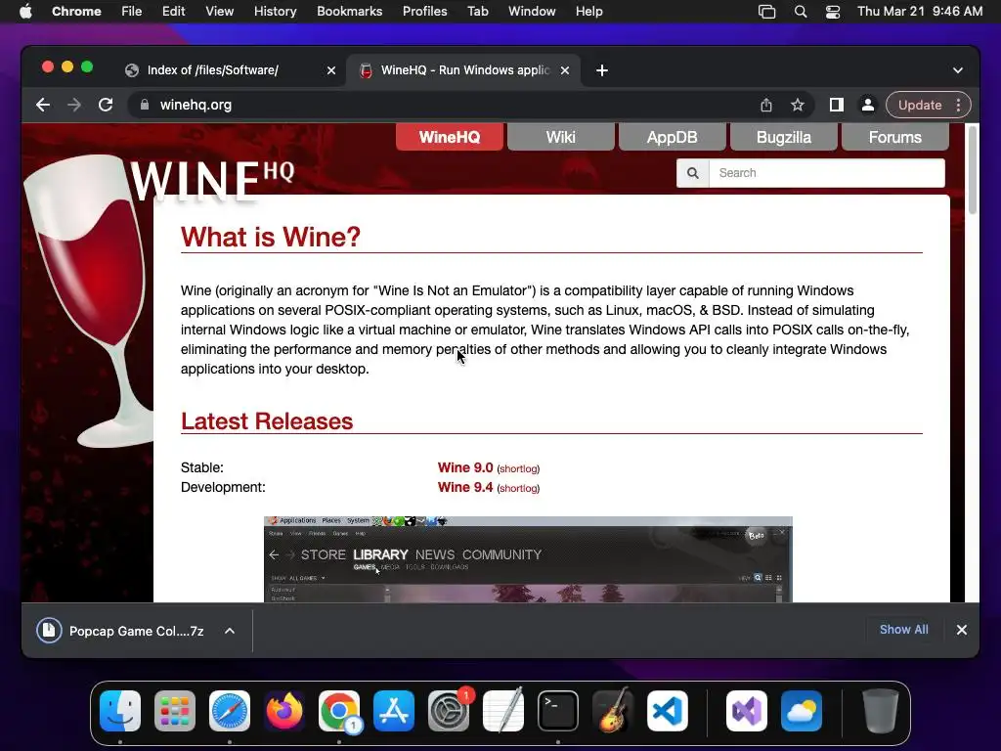The image size is (1001, 751).
Task: Launch Safari from the Dock
Action: pyautogui.click(x=230, y=711)
